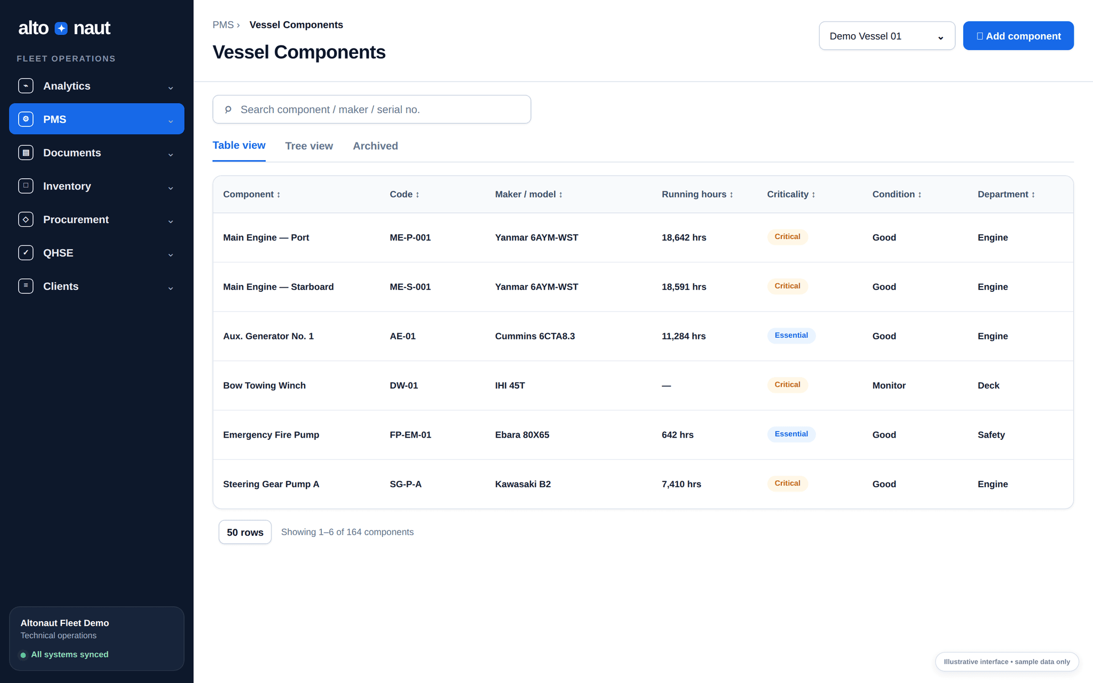Click the 7,410 hrs cell
1093x683 pixels.
click(681, 484)
